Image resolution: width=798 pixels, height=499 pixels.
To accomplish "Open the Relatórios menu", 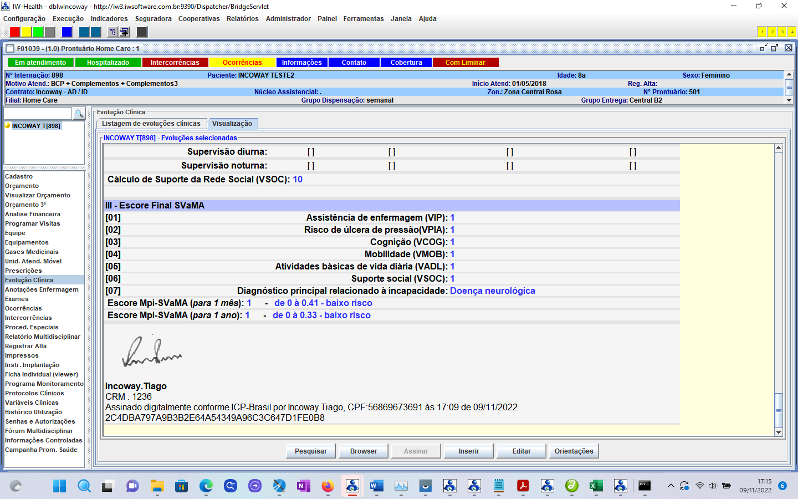I will coord(242,19).
